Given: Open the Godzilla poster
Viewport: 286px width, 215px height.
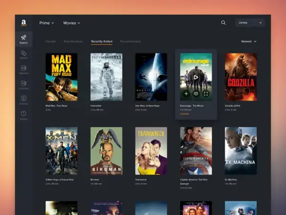Looking at the screenshot, I should pos(241,77).
